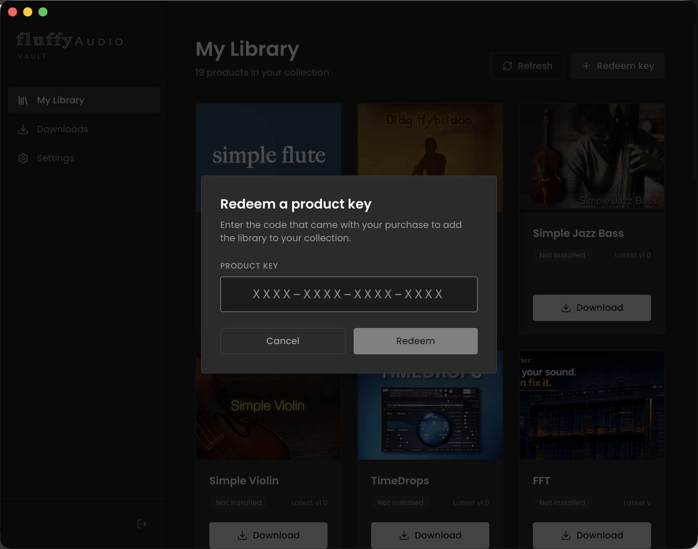Click download icon on TimeDrops button
Image resolution: width=698 pixels, height=549 pixels.
tap(404, 535)
